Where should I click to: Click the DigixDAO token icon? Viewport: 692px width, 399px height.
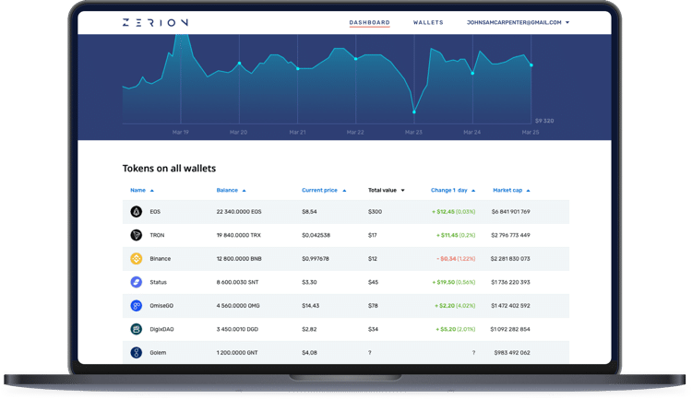click(x=137, y=329)
